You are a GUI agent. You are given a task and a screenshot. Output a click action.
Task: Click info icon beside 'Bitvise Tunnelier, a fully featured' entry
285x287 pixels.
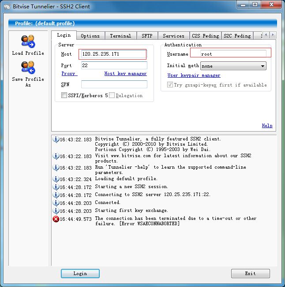56,139
